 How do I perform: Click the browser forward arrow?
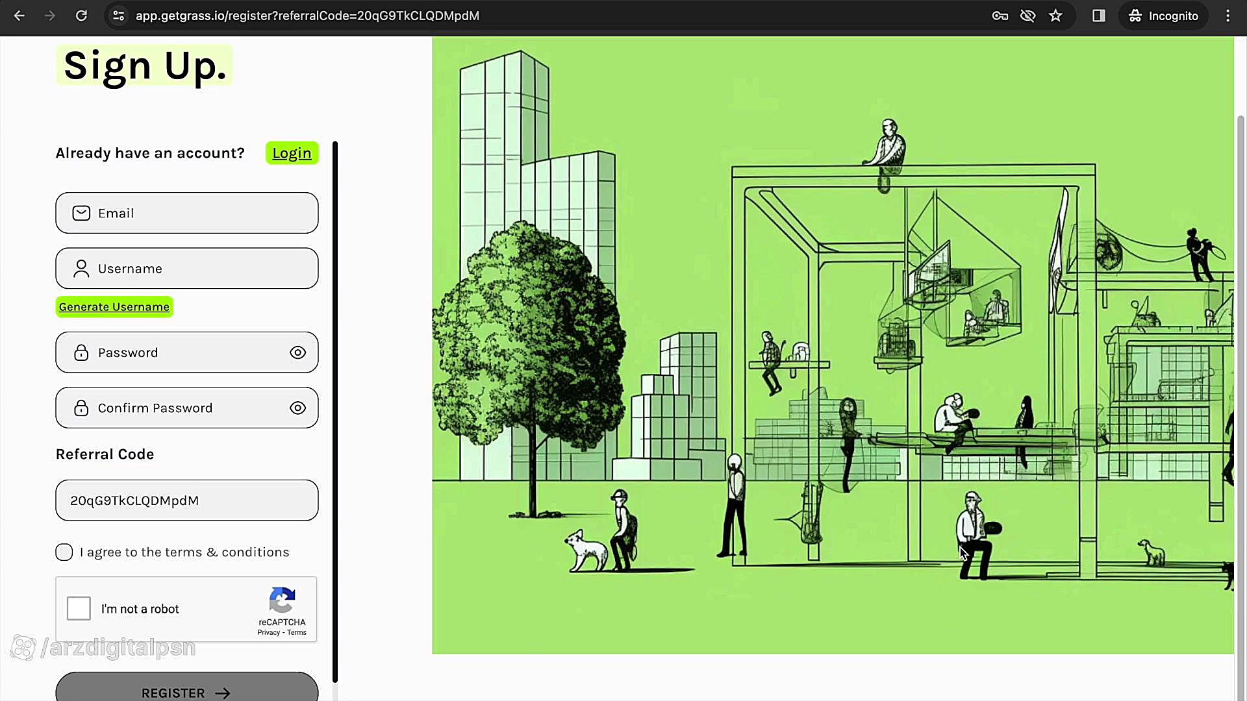tap(50, 16)
